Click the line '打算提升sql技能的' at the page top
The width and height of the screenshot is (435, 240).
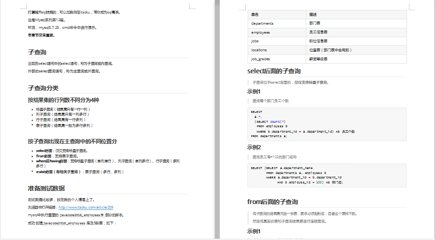click(74, 12)
